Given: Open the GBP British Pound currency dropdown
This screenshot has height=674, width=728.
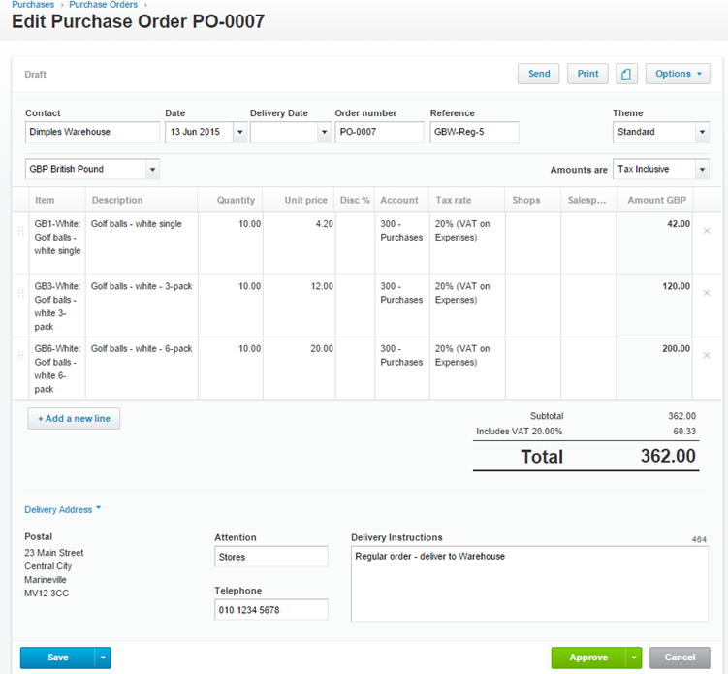Looking at the screenshot, I should pyautogui.click(x=152, y=169).
